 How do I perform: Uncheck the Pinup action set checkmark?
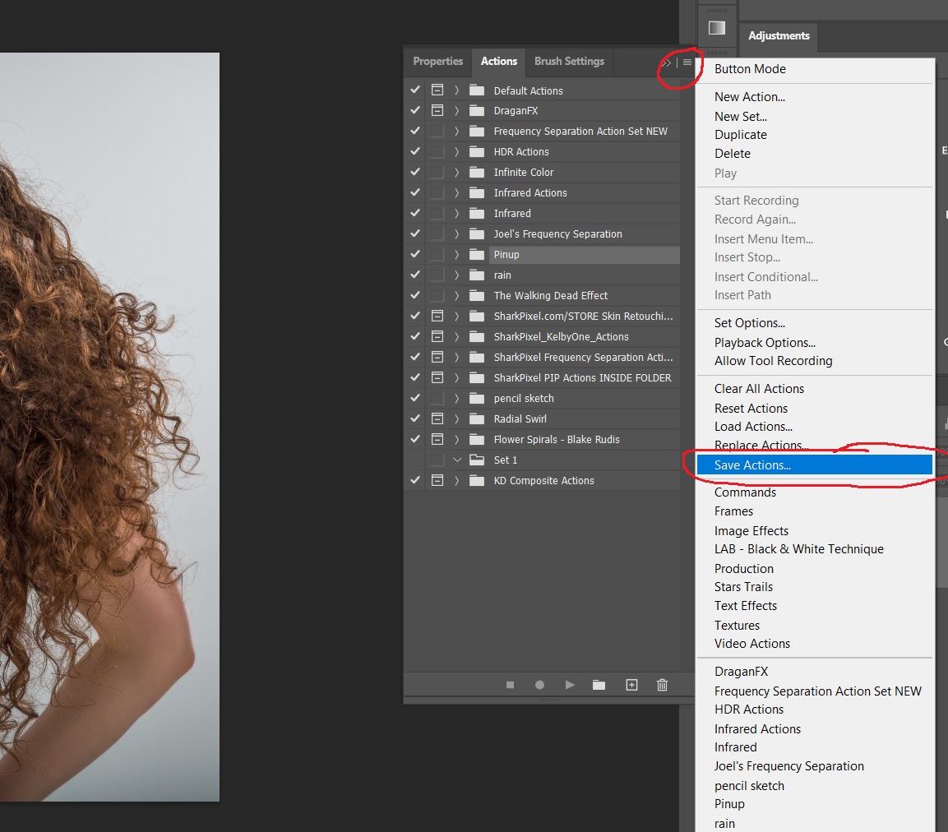[415, 255]
